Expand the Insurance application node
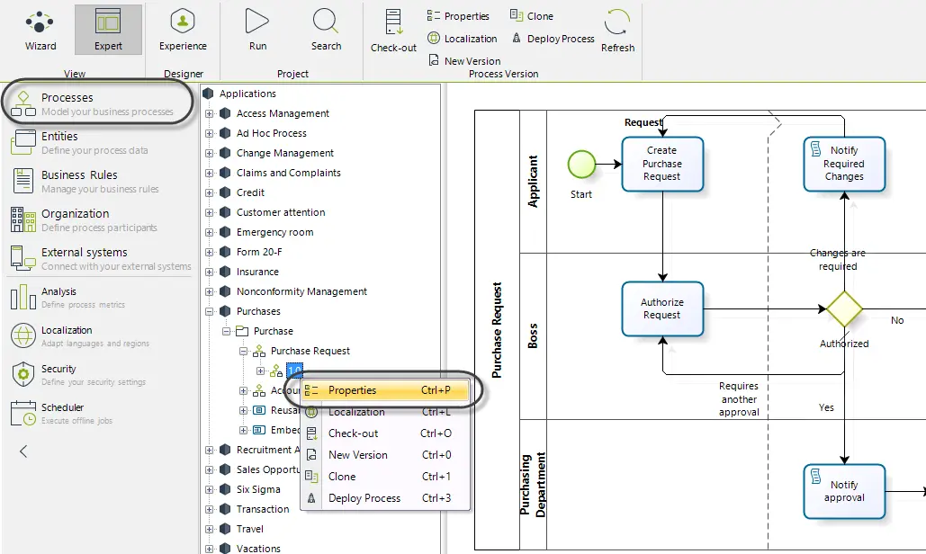 tap(209, 272)
